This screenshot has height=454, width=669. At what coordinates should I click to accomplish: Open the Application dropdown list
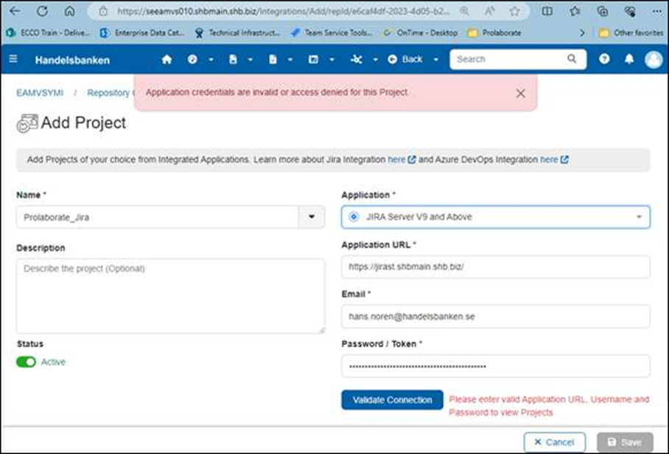[x=496, y=217]
